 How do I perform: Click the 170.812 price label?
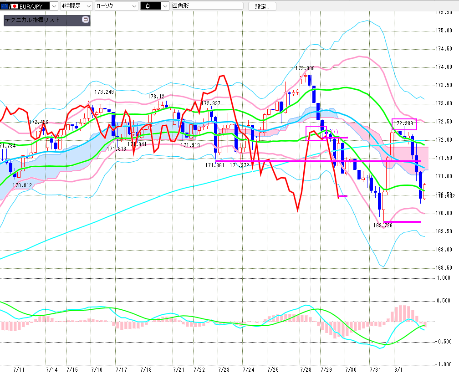(22, 185)
